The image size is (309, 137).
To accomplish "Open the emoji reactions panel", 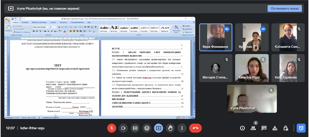I will [x=147, y=128].
